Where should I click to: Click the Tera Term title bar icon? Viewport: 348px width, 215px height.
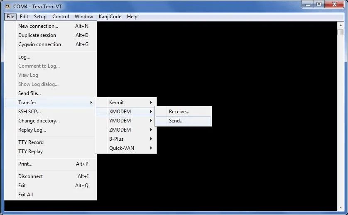point(8,6)
